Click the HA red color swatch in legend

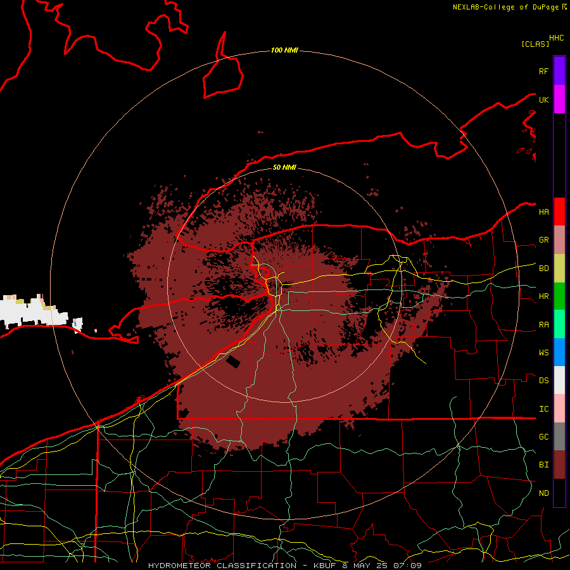559,212
